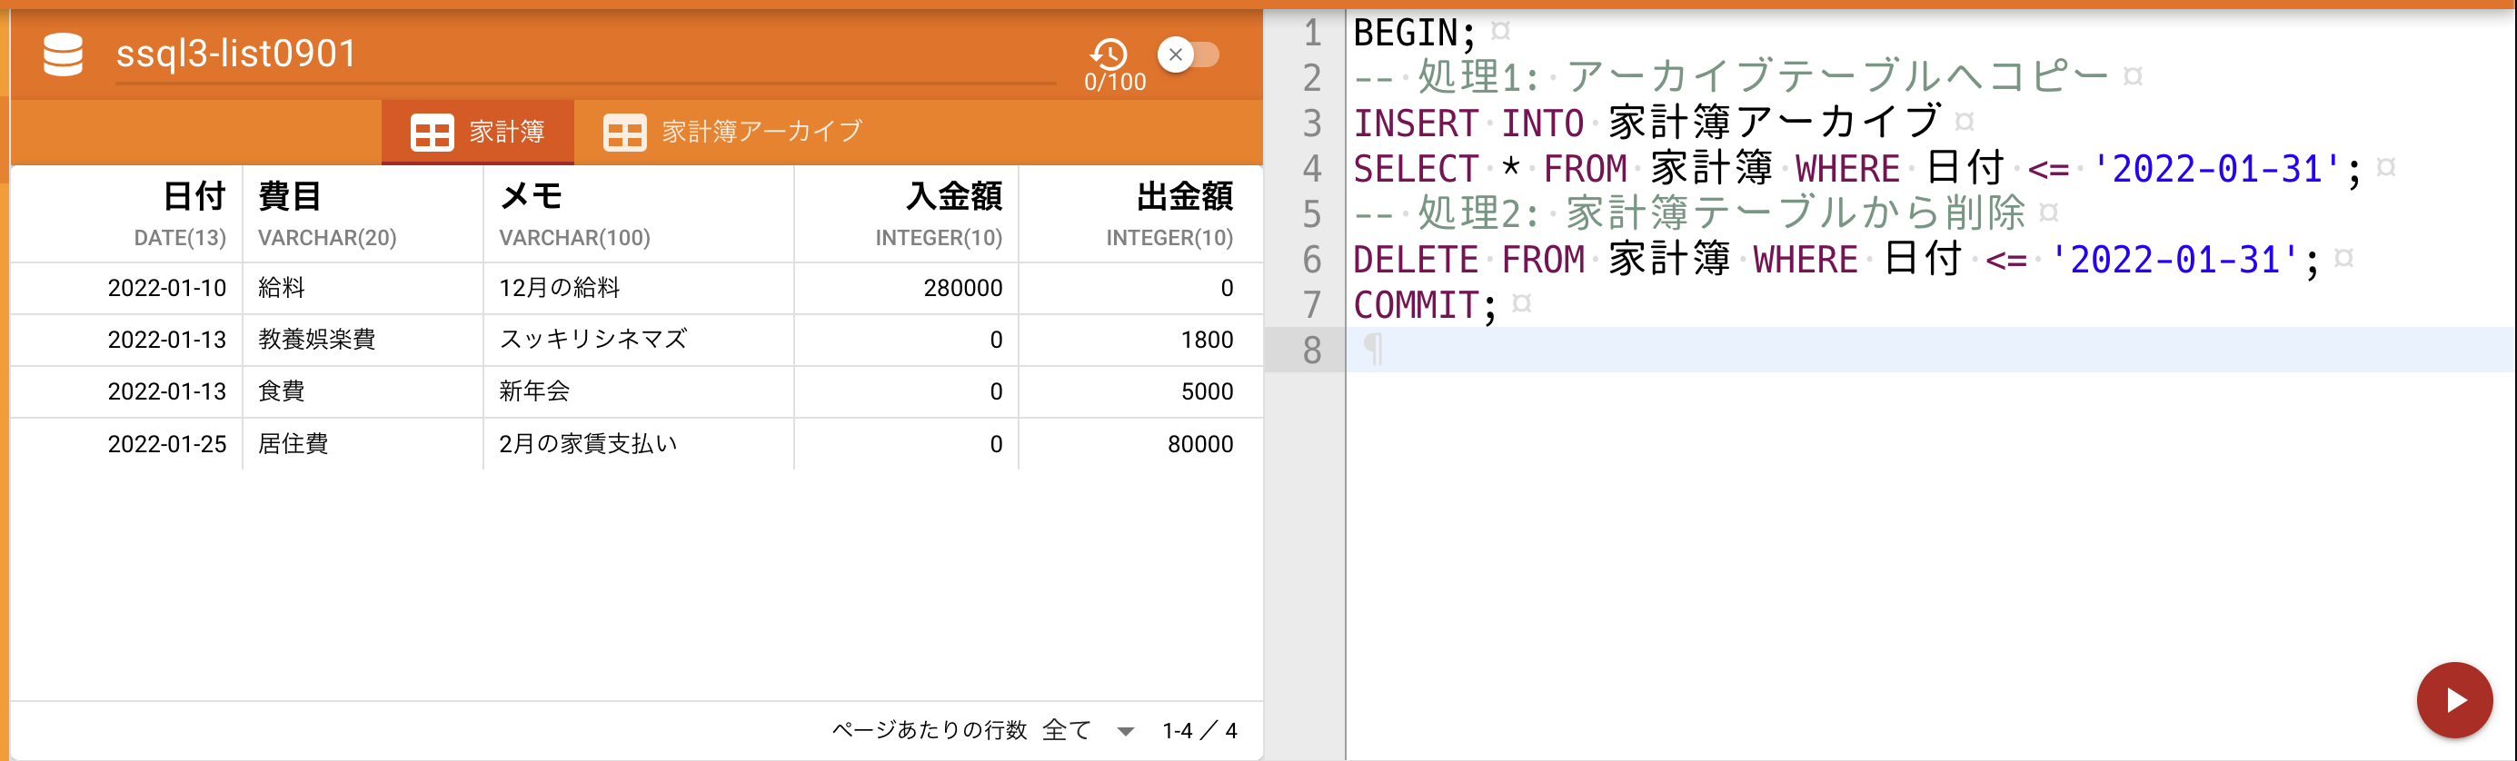2517x761 pixels.
Task: Click the table icon on 家計簿アーカイブ tab
Action: (624, 132)
